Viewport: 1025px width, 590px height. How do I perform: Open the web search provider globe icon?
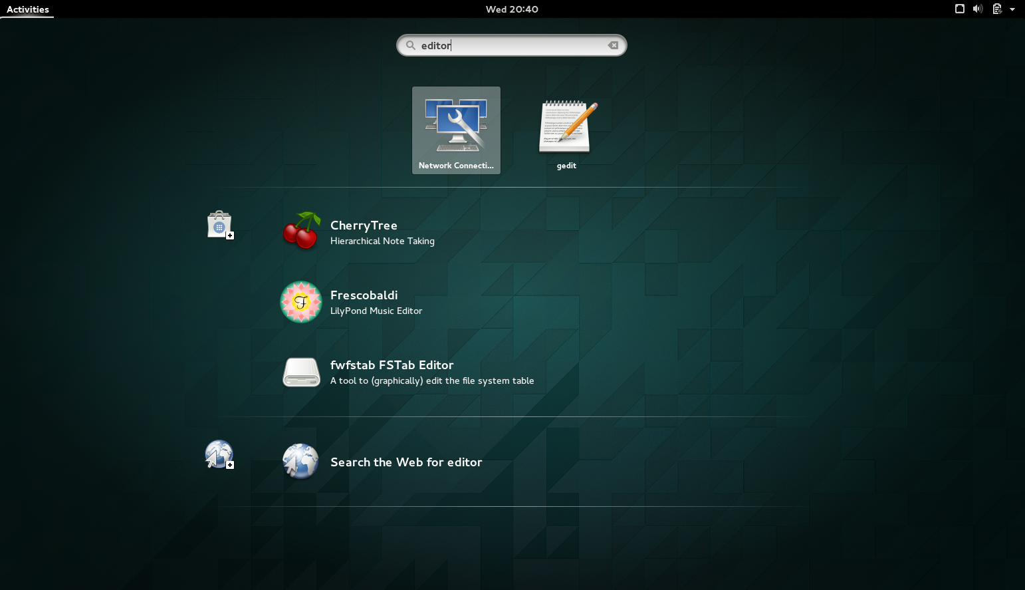point(219,454)
